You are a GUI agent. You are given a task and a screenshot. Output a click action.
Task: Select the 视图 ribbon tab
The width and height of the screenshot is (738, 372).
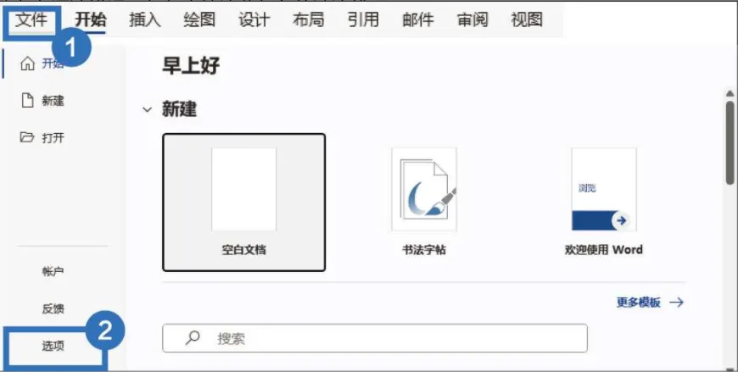pyautogui.click(x=527, y=19)
